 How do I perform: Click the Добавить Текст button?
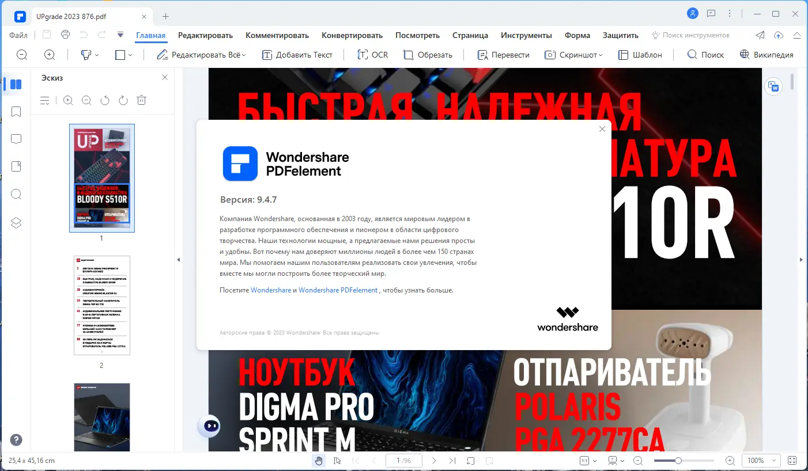pos(297,55)
